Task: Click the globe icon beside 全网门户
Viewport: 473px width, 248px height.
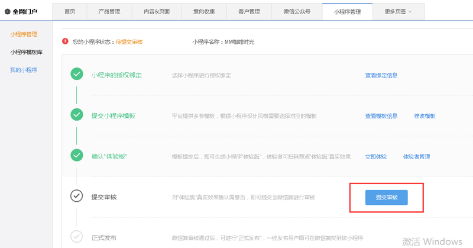Action: pos(8,12)
